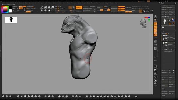Image resolution: width=178 pixels, height=100 pixels.
Task: Click the AutoReorder button
Action: (x=172, y=76)
